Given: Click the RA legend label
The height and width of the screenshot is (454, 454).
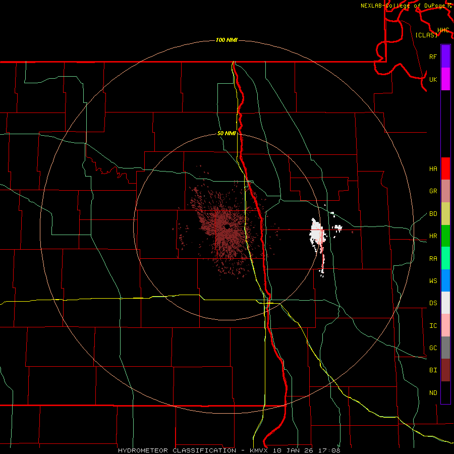Looking at the screenshot, I should (433, 258).
